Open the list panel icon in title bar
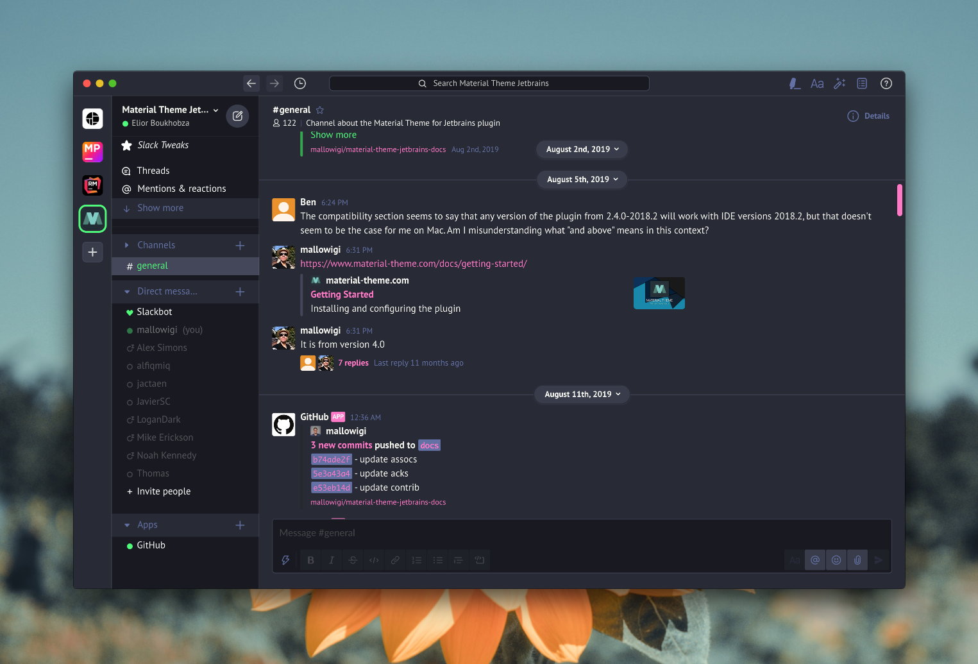 862,83
